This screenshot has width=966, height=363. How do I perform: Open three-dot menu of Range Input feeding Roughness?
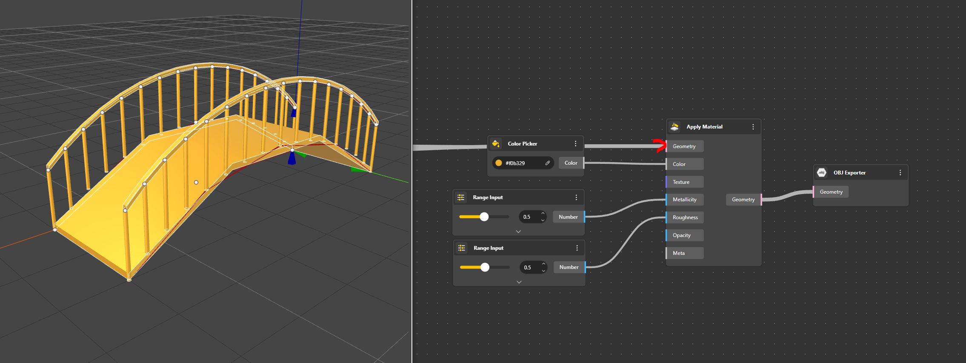click(x=577, y=248)
